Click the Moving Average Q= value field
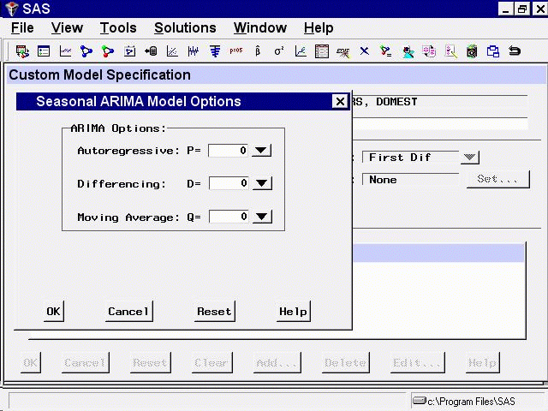 (x=229, y=217)
